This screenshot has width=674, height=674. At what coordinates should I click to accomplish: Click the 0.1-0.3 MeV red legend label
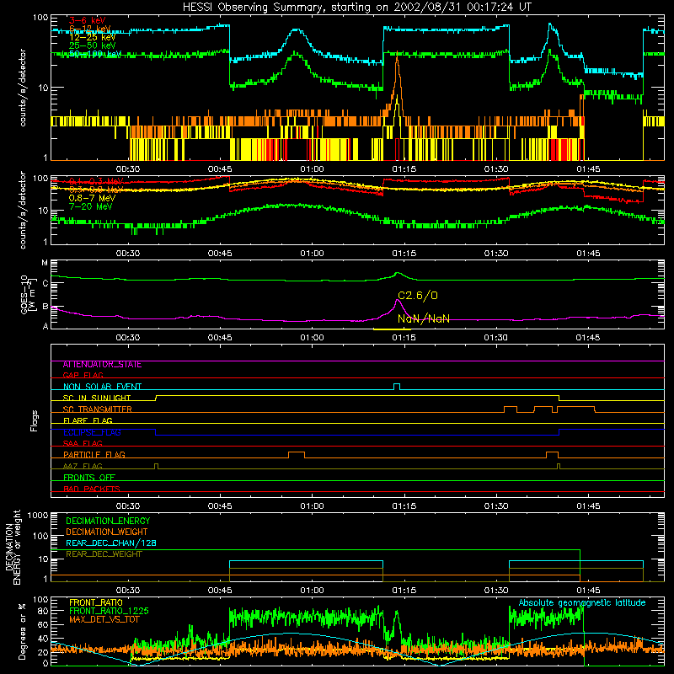[x=96, y=181]
